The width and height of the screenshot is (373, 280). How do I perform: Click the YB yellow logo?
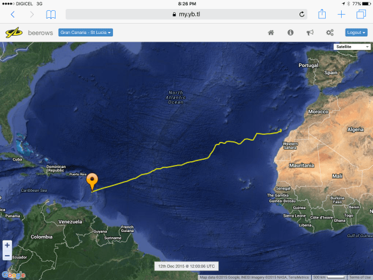14,33
